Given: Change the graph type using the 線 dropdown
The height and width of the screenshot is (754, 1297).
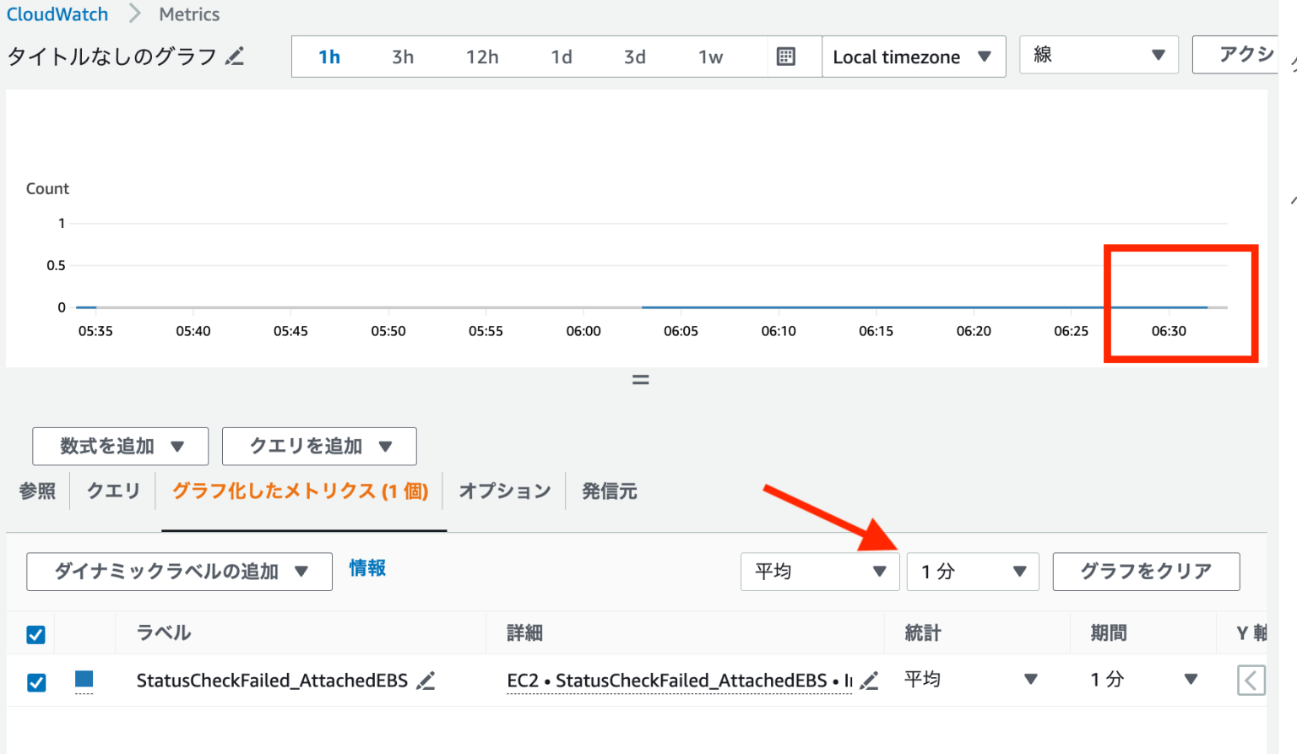Looking at the screenshot, I should pyautogui.click(x=1098, y=54).
